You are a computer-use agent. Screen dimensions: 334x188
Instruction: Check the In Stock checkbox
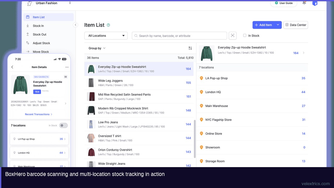[245, 36]
